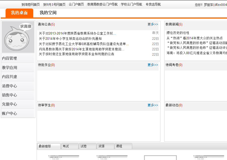Open 充值中心 in sidebar

pos(10,104)
